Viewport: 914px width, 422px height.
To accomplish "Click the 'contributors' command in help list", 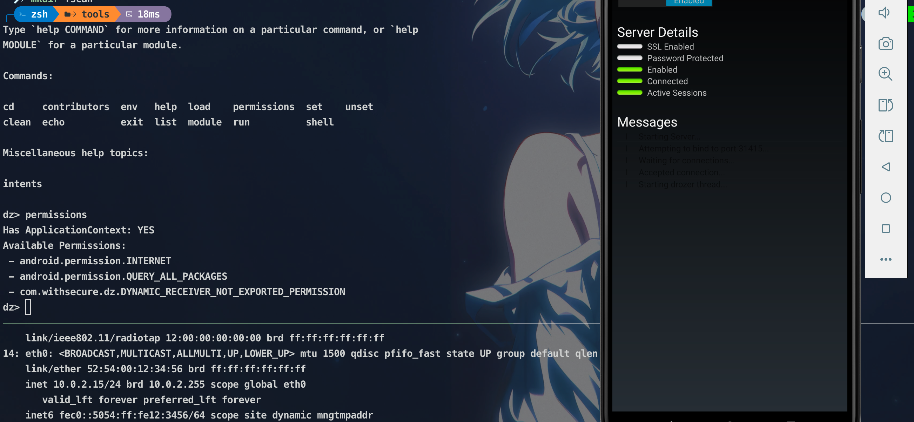I will pyautogui.click(x=75, y=107).
